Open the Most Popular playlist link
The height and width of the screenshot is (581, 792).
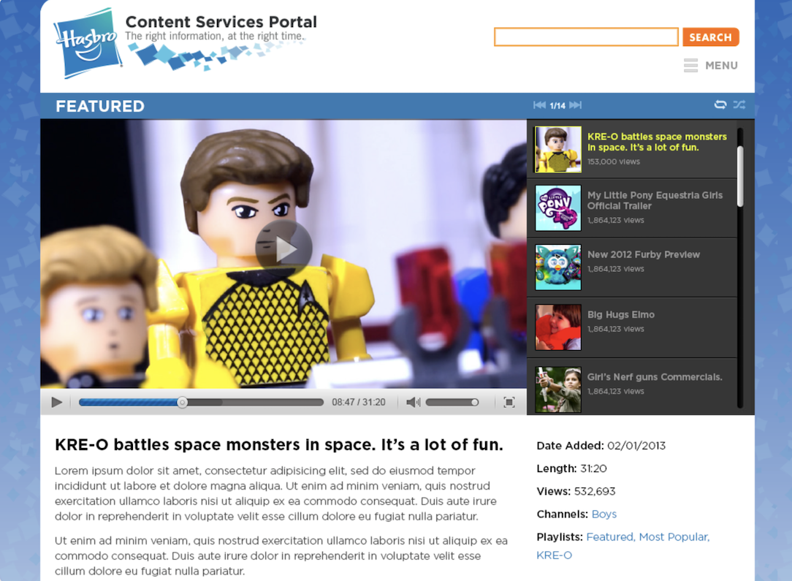tap(674, 537)
